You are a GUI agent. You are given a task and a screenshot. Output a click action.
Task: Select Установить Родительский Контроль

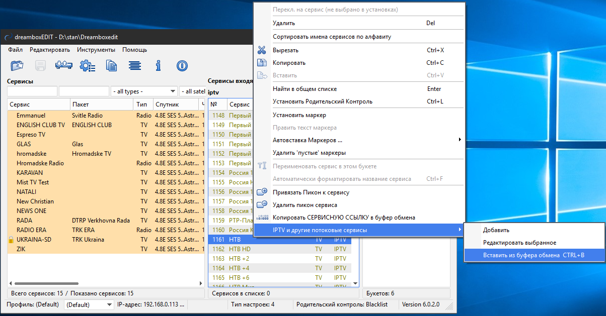click(x=359, y=101)
